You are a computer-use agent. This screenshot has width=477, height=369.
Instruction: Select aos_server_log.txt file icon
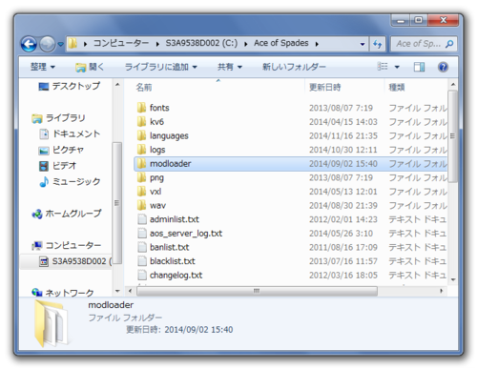142,234
